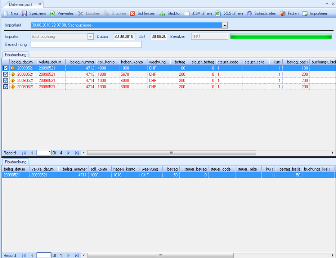Select the Datenimport document tab
This screenshot has height=258, width=336.
point(22,4)
